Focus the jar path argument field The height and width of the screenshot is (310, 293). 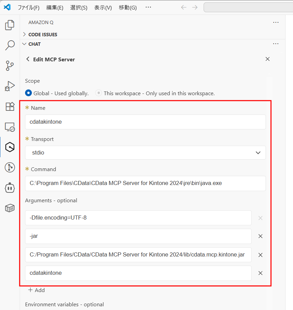[138, 255]
